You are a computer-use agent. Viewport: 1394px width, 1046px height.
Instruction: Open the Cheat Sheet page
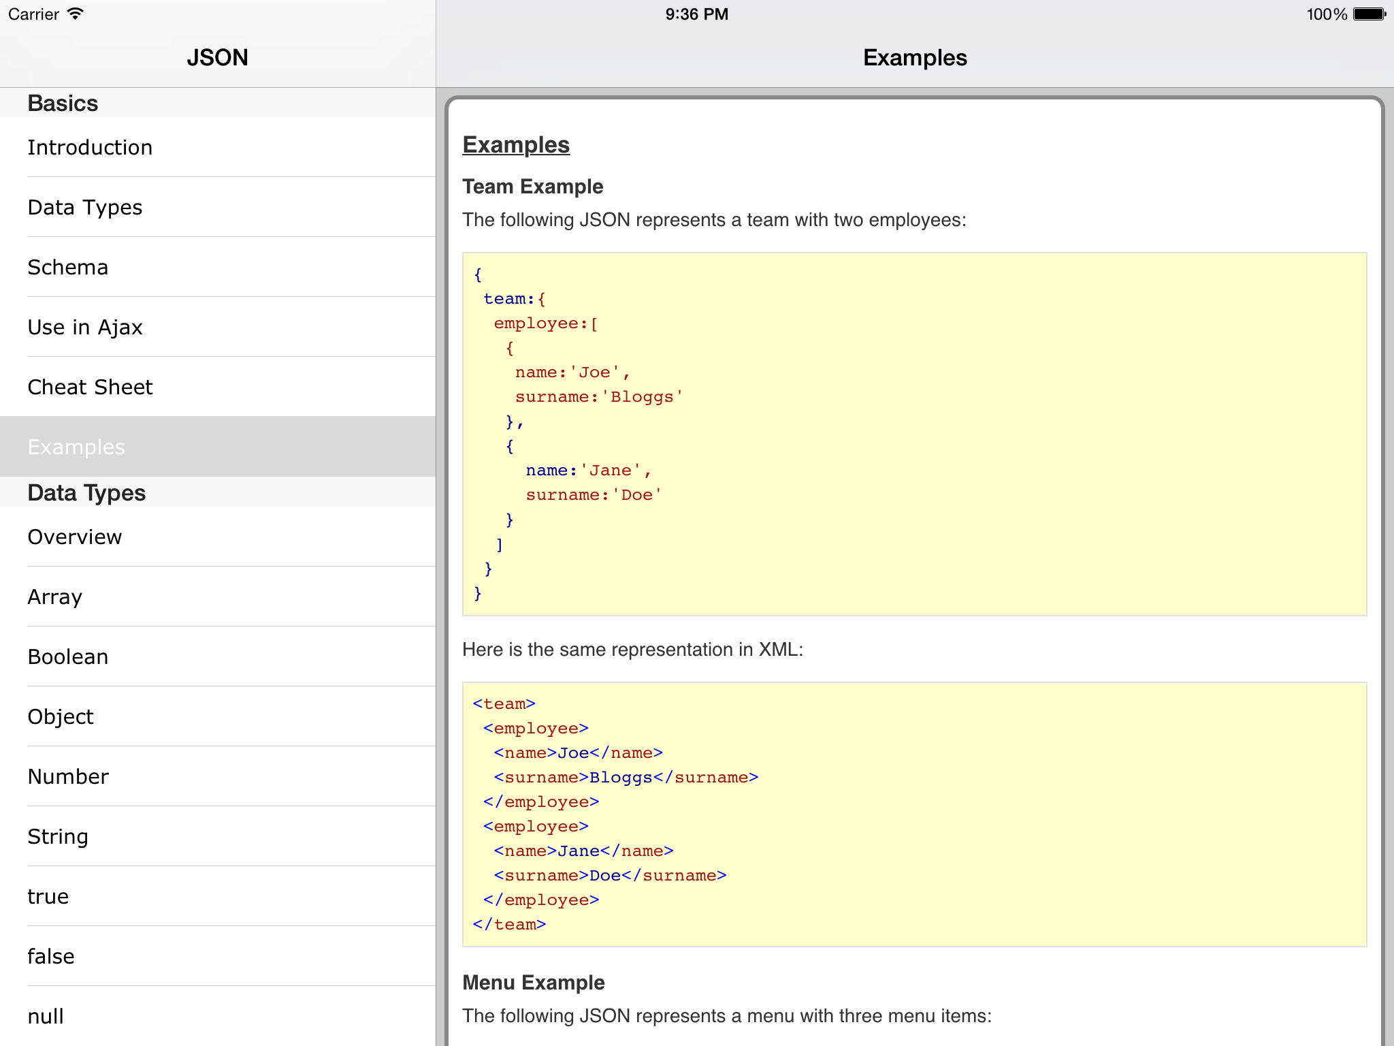(90, 387)
